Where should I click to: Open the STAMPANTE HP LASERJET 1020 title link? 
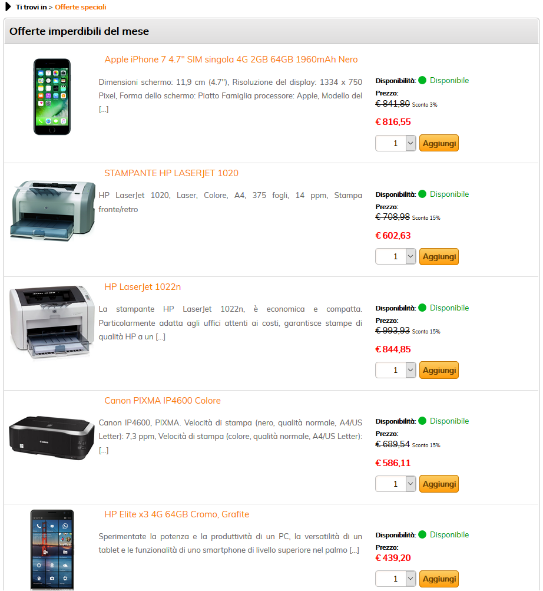tap(171, 173)
